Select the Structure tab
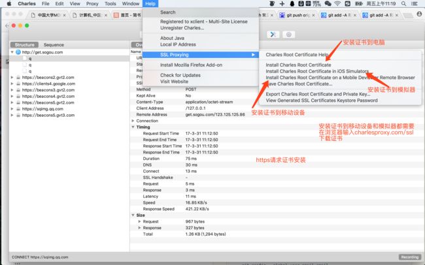Image resolution: width=425 pixels, height=265 pixels. 24,44
